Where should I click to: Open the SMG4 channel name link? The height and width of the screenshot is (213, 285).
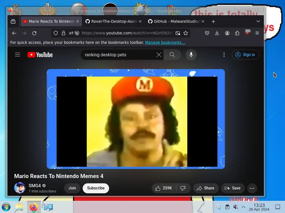35,186
